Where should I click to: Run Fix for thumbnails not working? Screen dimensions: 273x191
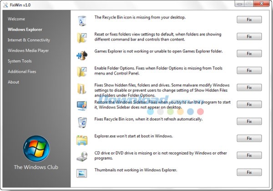(249, 172)
